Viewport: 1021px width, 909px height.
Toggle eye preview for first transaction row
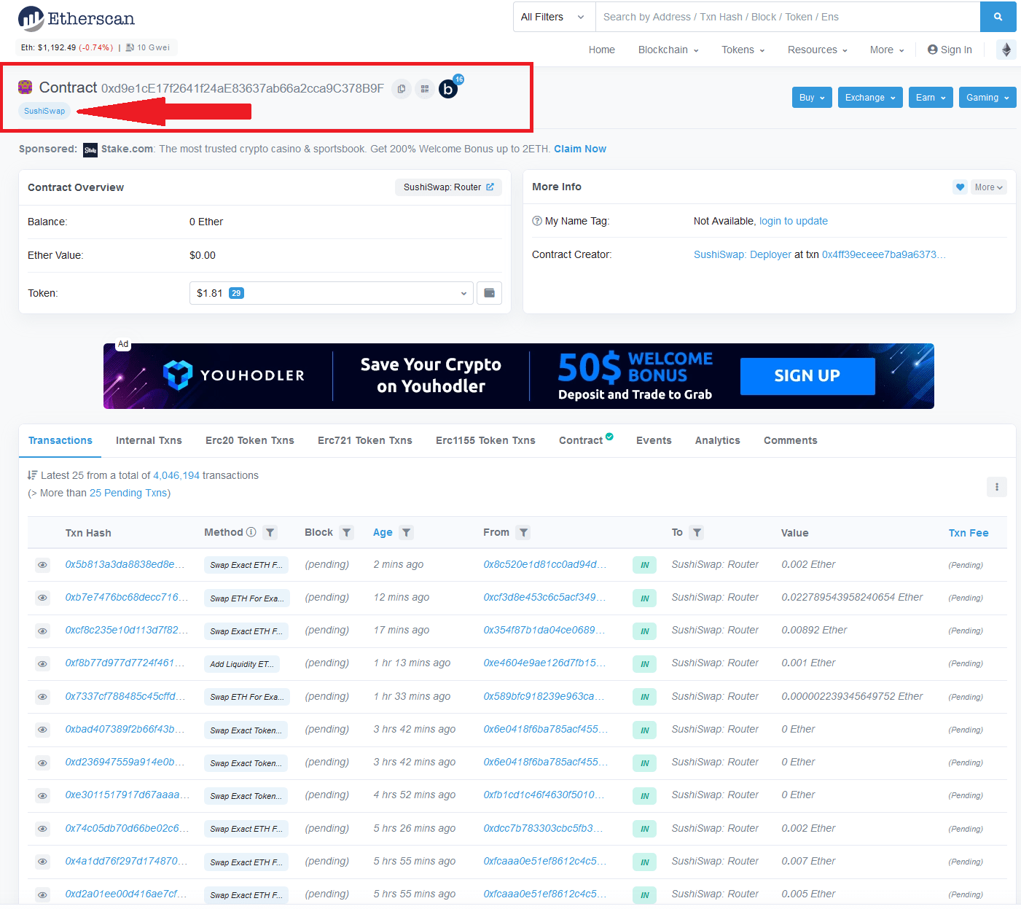point(43,565)
